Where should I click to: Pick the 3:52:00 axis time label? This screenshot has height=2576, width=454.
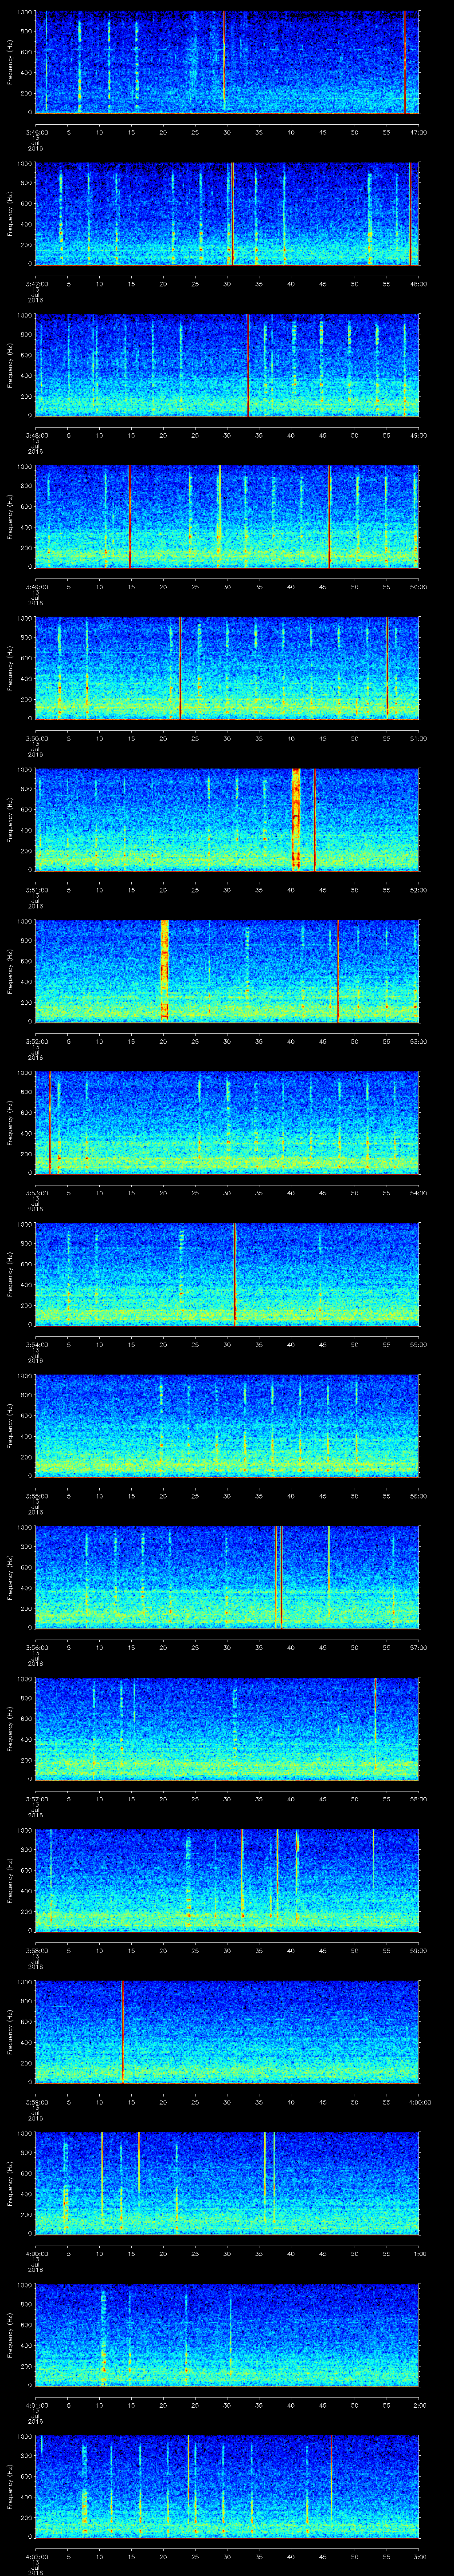(36, 1041)
